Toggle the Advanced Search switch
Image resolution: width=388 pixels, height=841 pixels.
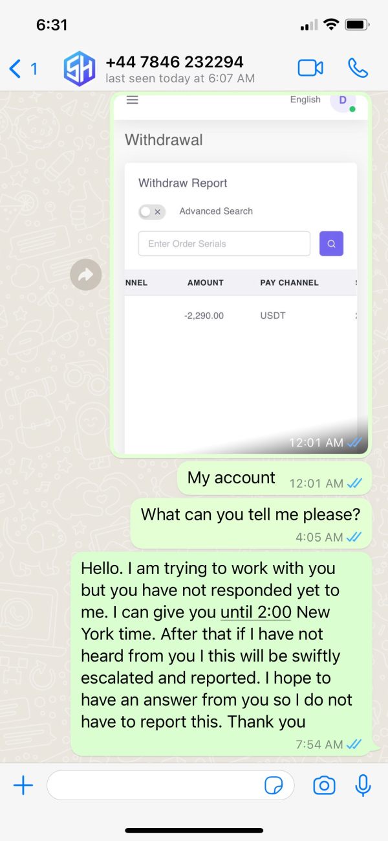point(152,212)
